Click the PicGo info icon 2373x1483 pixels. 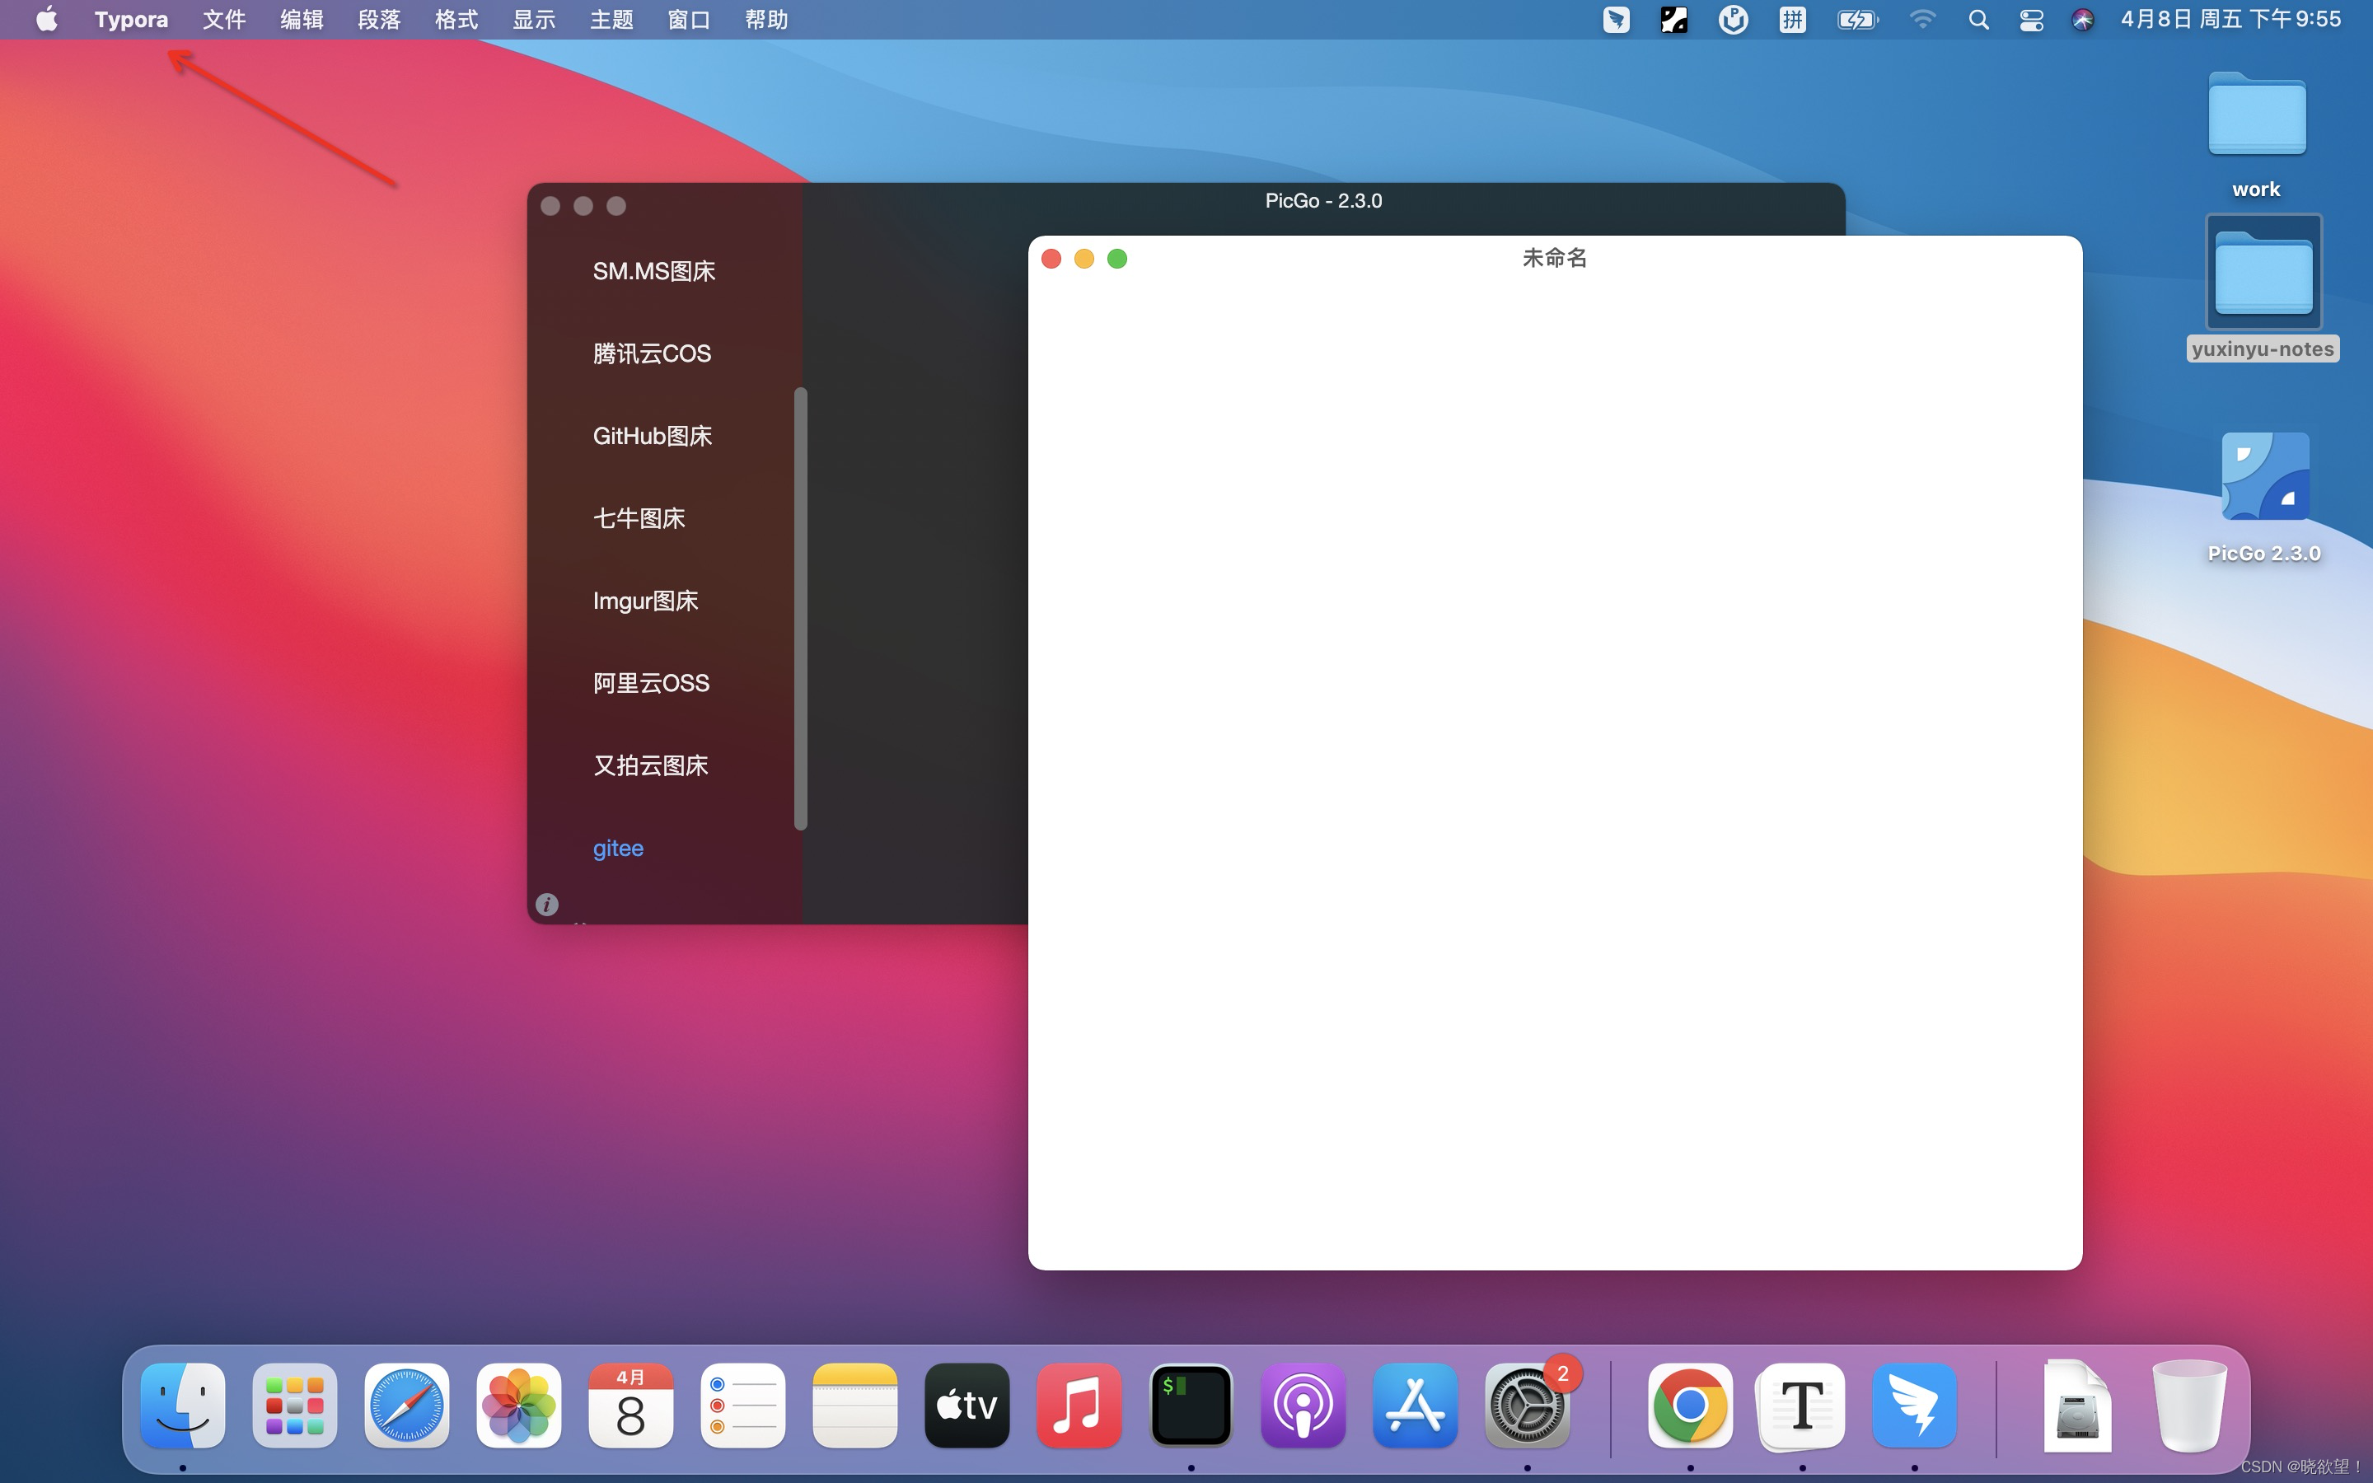(547, 905)
